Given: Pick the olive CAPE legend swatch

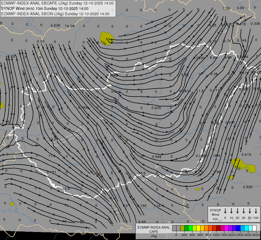Looking at the screenshot, I should [x=182, y=228].
